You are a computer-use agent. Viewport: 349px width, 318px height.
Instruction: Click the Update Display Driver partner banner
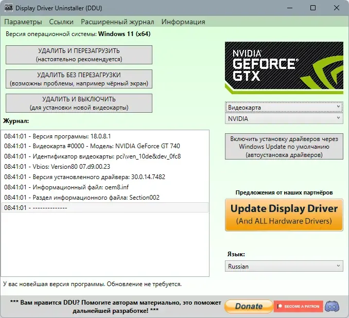point(284,215)
